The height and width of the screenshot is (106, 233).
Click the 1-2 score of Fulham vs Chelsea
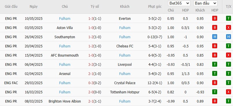[x=91, y=46]
